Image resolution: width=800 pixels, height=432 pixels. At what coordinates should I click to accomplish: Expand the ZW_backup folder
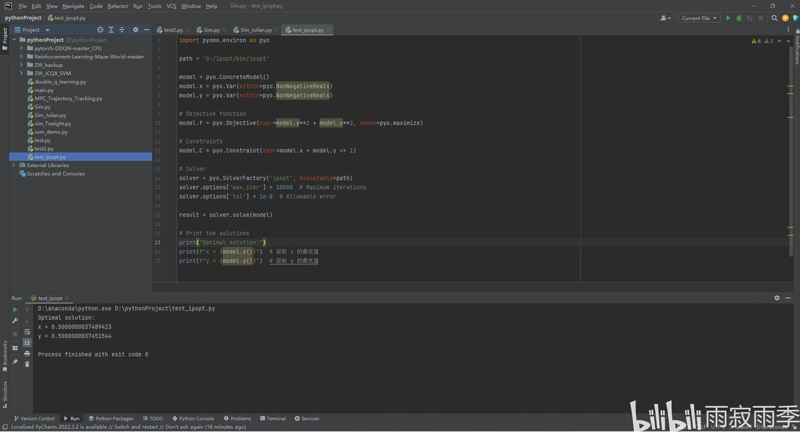click(21, 65)
